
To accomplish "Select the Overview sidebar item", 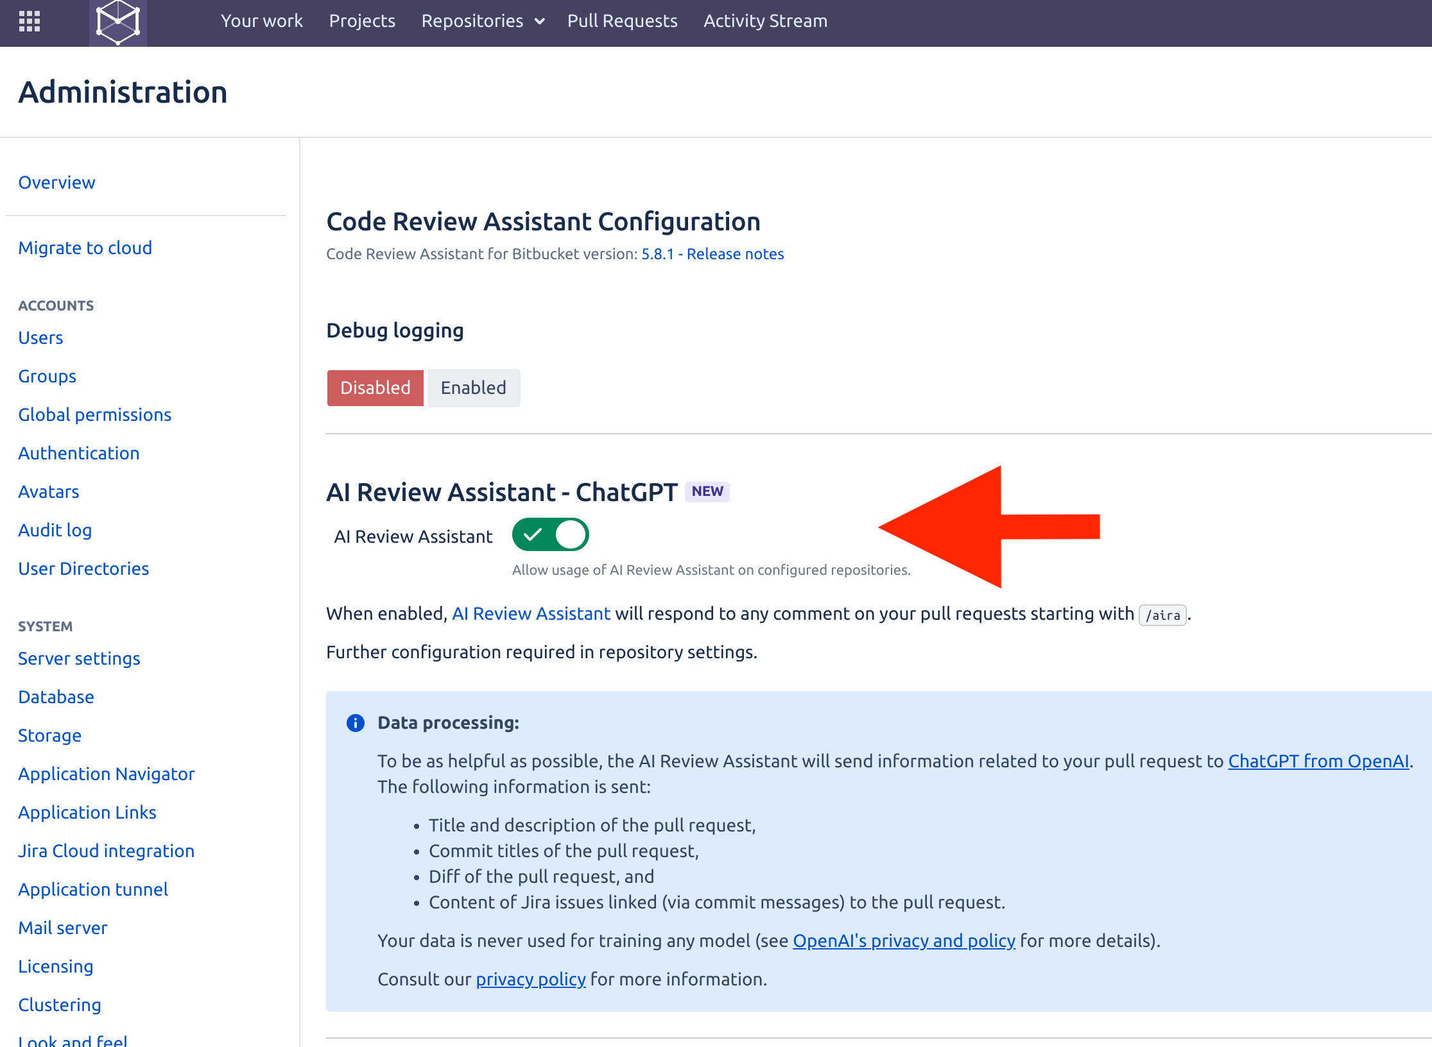I will click(x=56, y=182).
